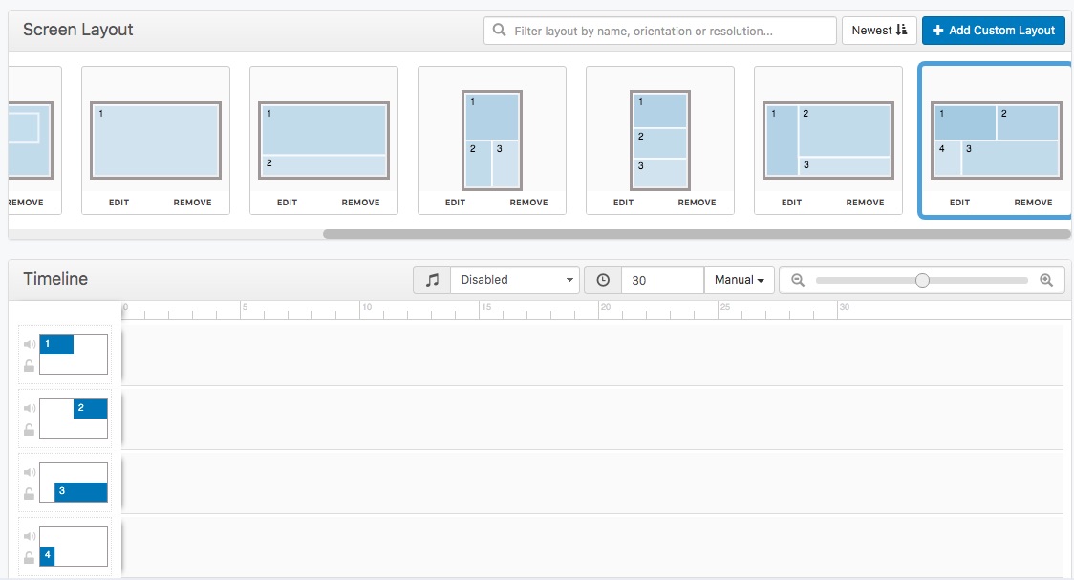Select the single-zone landscape layout thumbnail
Screen dimensions: 1074x580
[156, 140]
